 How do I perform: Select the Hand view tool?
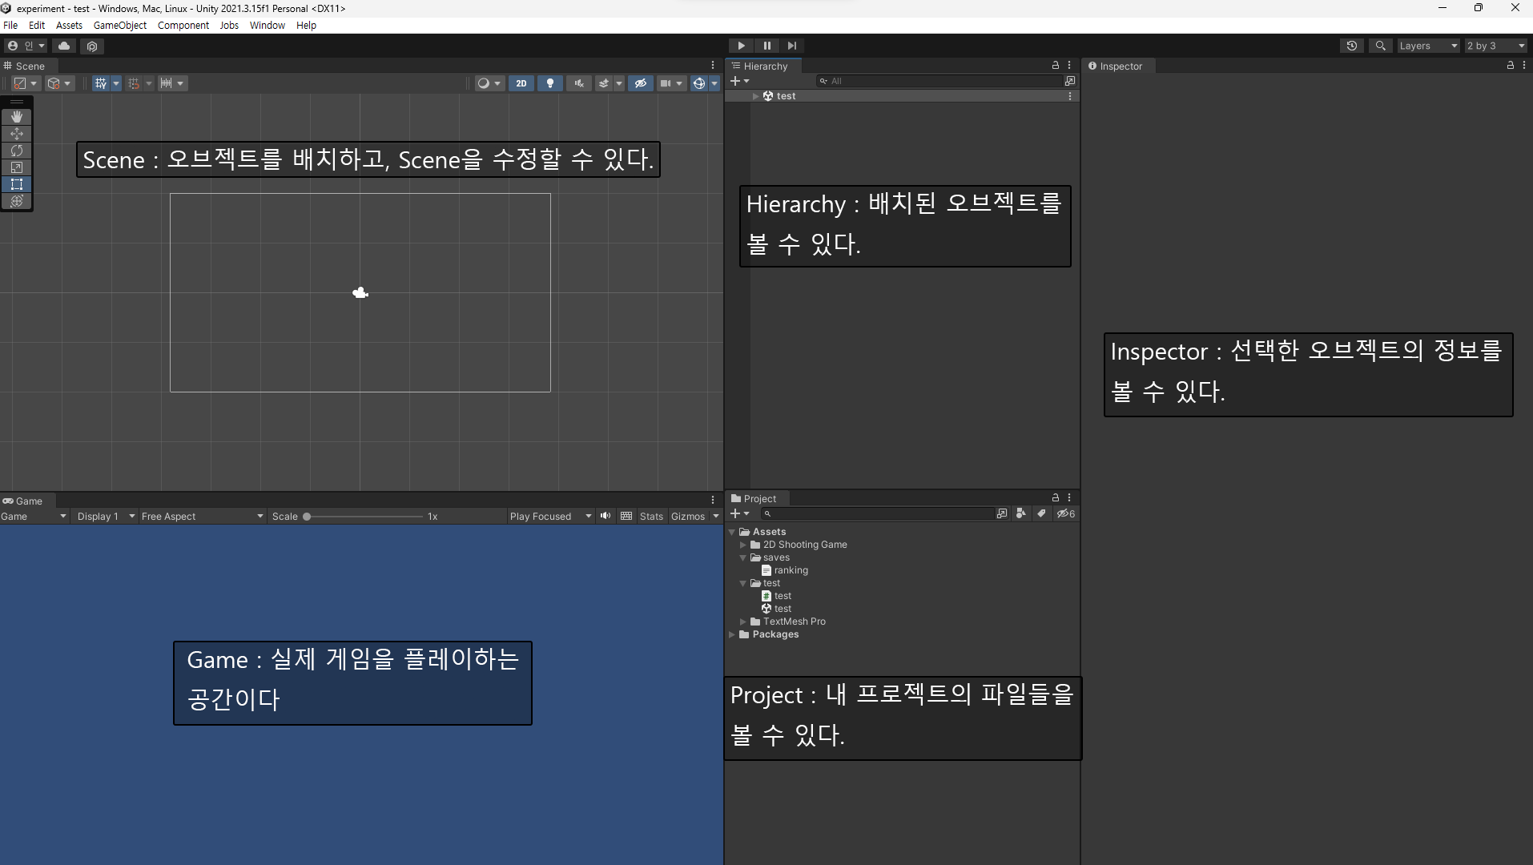pos(17,117)
